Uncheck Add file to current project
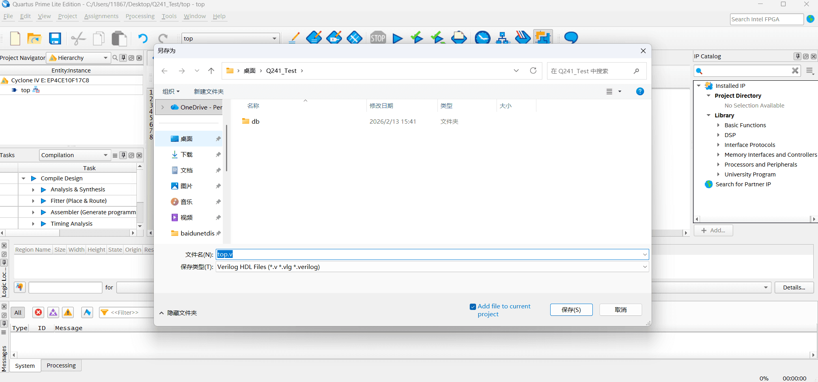This screenshot has width=818, height=382. coord(473,307)
